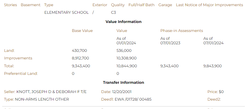Viewport: 246px width, 109px height.
Task: Click the improvements base value 8,912,700
Action: (x=80, y=58)
